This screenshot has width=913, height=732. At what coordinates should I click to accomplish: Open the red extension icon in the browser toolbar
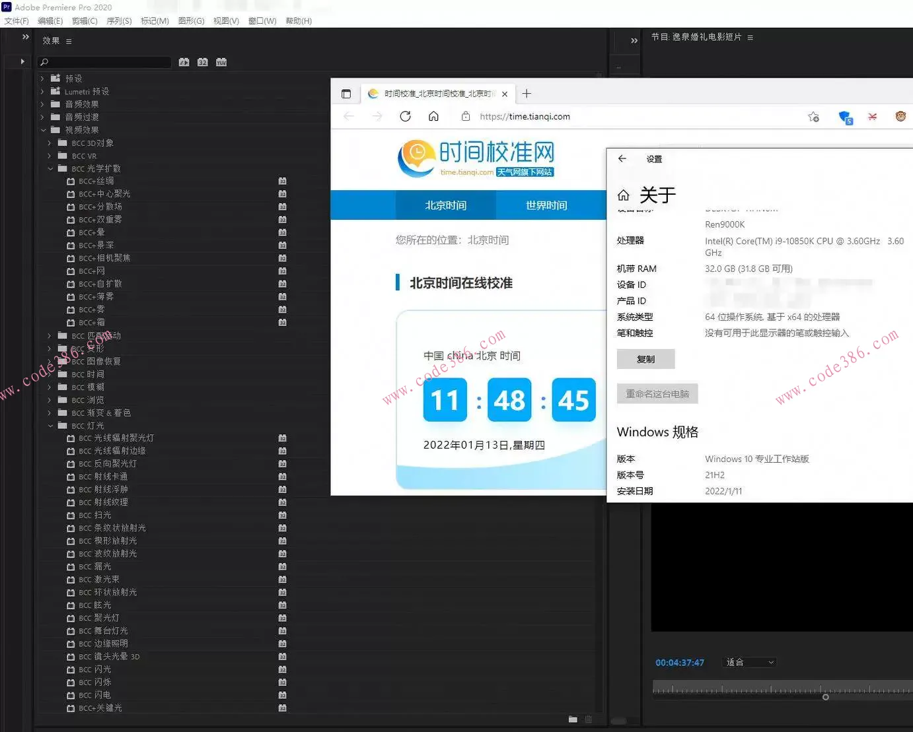872,117
